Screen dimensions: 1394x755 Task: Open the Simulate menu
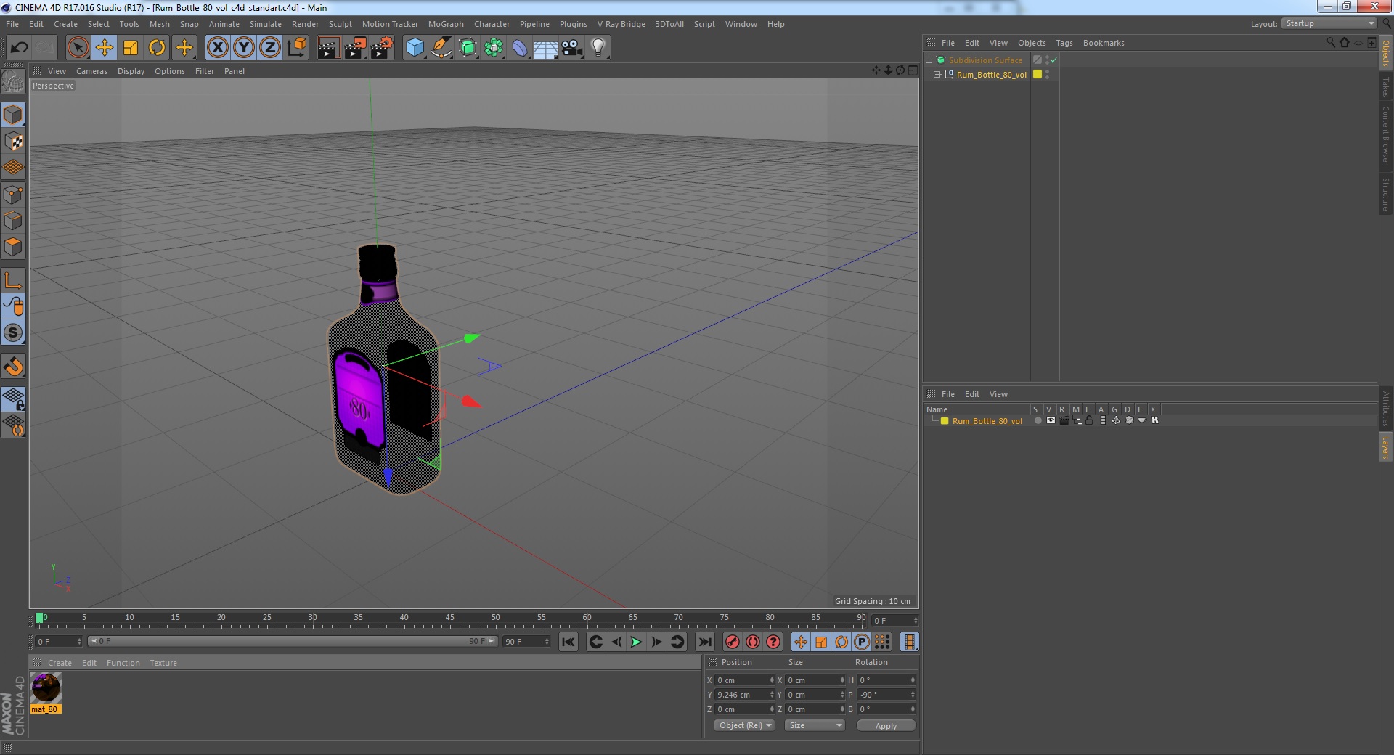(265, 24)
